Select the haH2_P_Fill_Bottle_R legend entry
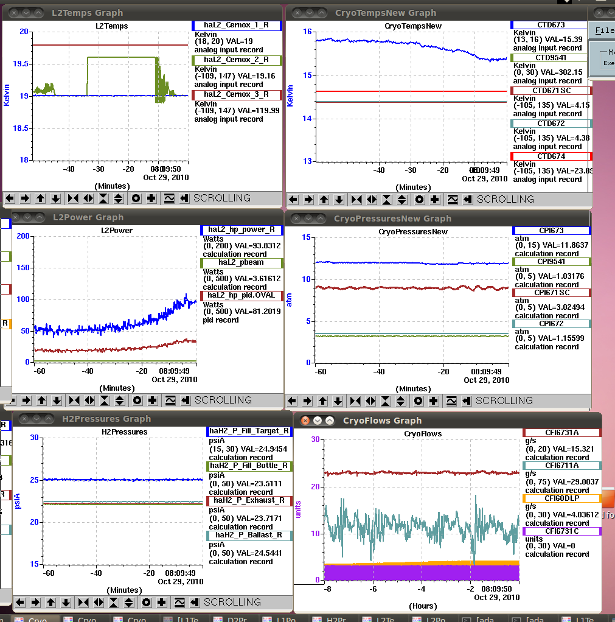 (x=249, y=466)
